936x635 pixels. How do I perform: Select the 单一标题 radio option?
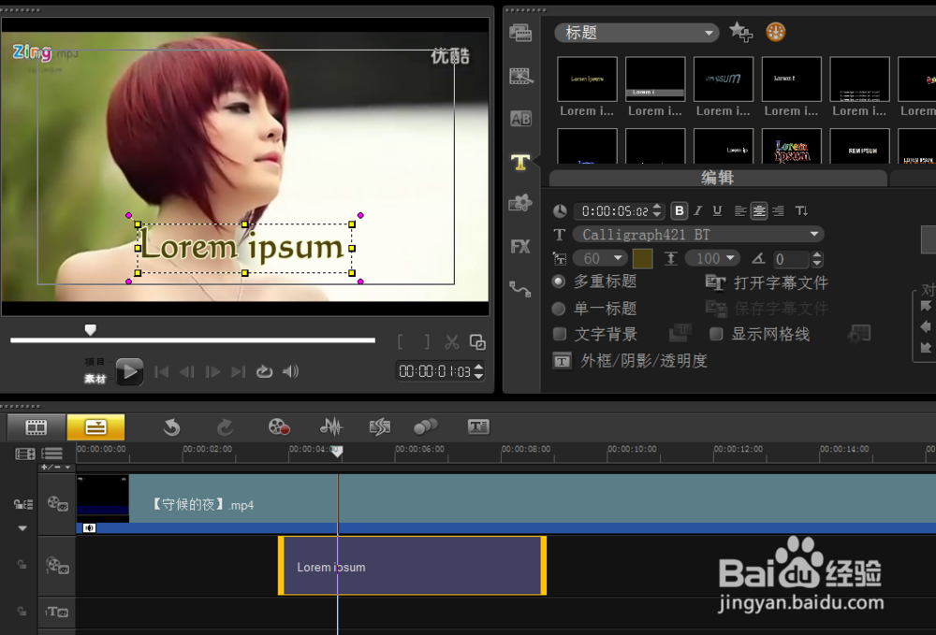tap(559, 309)
